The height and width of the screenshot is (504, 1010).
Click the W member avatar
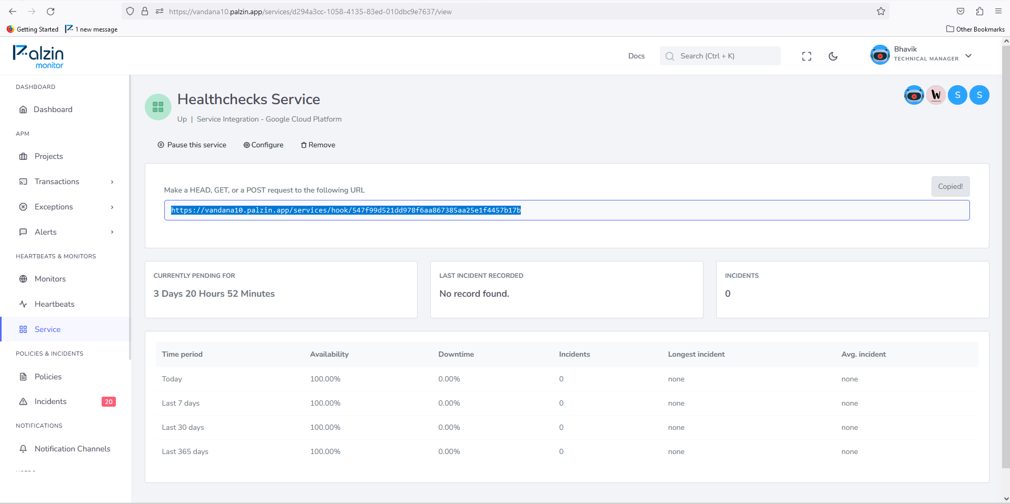[x=936, y=95]
